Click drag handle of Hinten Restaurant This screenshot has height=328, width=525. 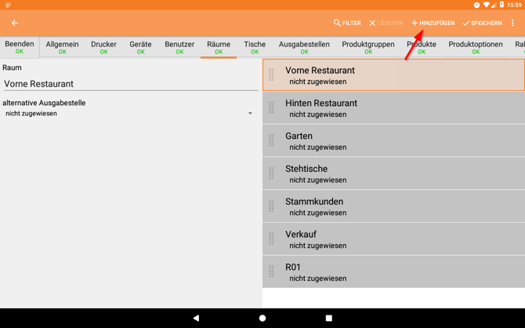click(x=271, y=108)
